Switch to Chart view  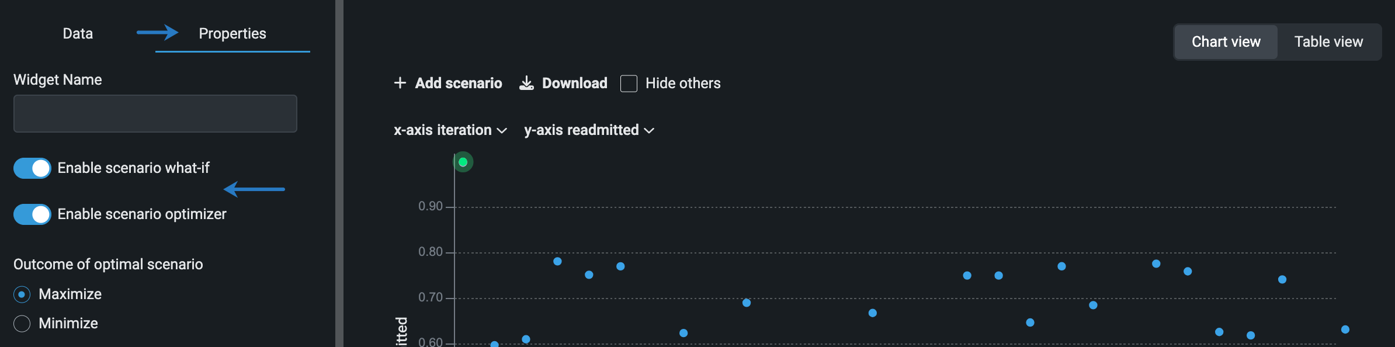tap(1226, 42)
